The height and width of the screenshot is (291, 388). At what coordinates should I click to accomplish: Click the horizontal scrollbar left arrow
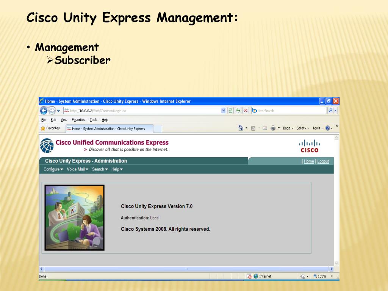(41, 269)
